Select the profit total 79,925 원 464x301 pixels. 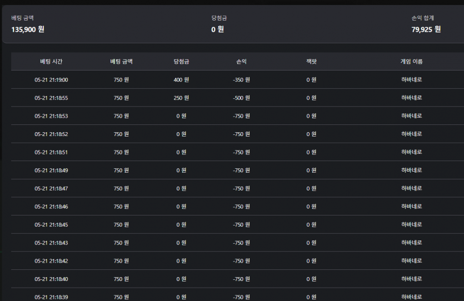pos(426,29)
